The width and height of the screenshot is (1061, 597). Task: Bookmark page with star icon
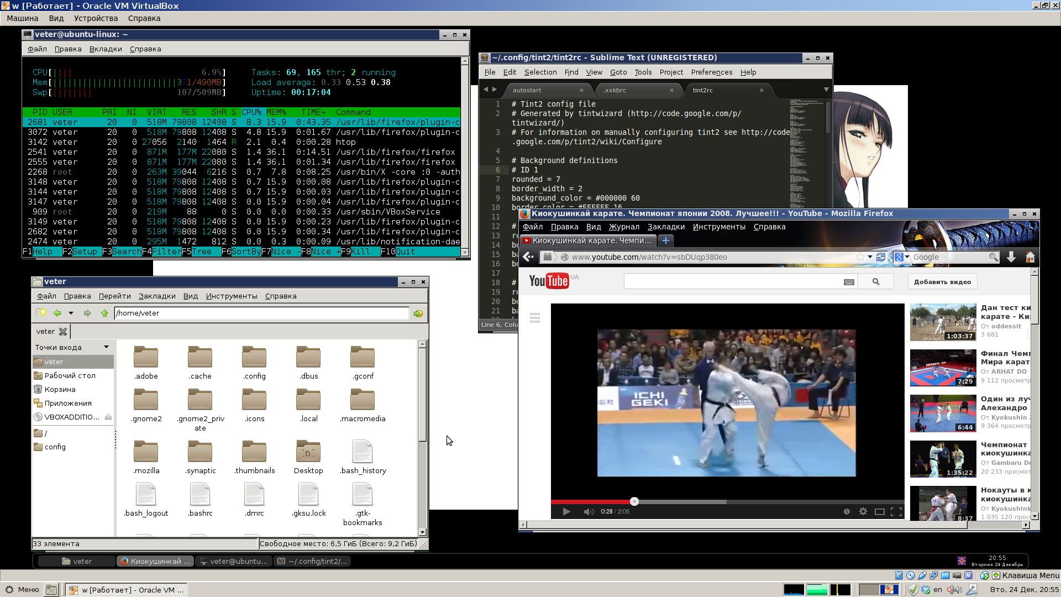860,257
